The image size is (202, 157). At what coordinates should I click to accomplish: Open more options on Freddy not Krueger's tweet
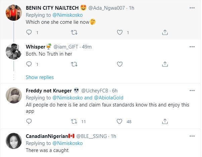pyautogui.click(x=192, y=90)
